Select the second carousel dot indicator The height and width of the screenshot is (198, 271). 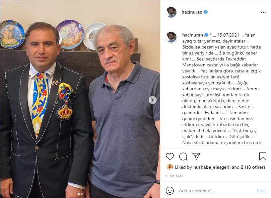[x=82, y=194]
